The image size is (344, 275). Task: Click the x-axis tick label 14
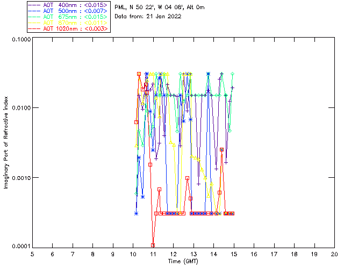[x=214, y=254]
